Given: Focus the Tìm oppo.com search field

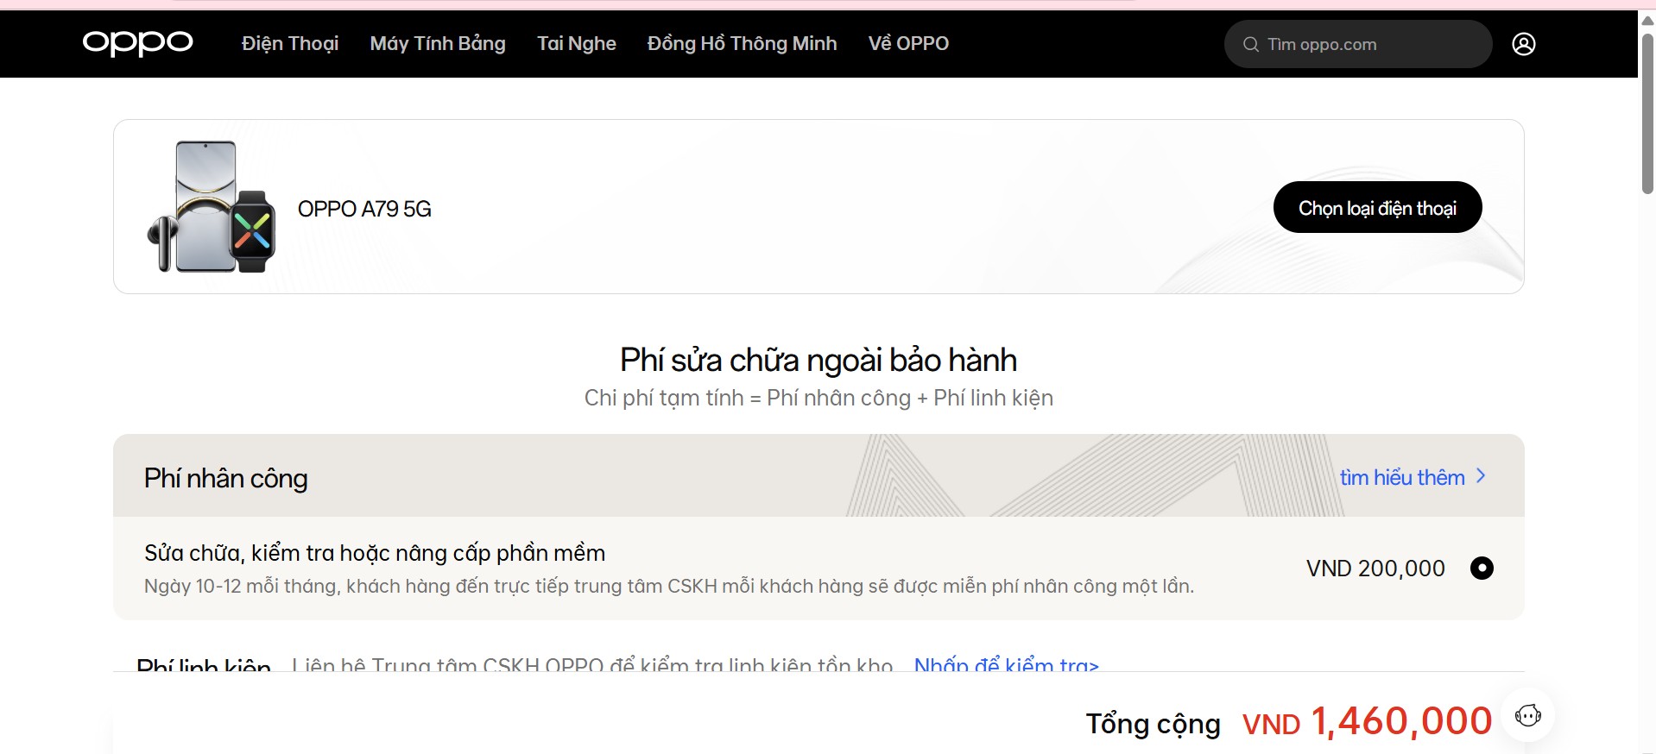Looking at the screenshot, I should 1357,44.
